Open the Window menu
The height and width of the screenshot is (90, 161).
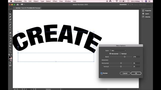tap(68, 1)
